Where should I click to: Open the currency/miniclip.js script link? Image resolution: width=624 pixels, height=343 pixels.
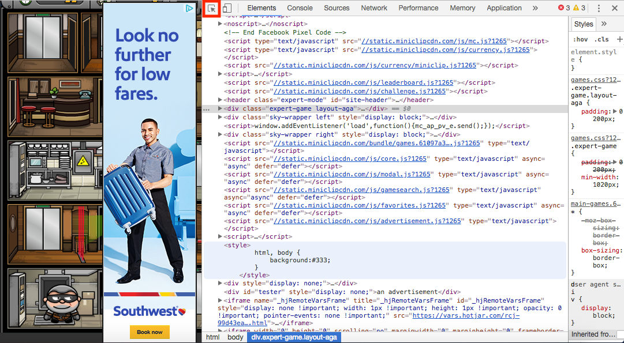(x=375, y=65)
